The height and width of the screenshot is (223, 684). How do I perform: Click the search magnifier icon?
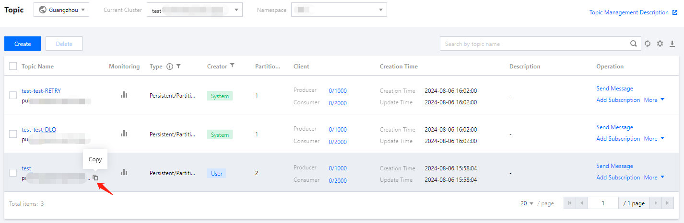634,44
